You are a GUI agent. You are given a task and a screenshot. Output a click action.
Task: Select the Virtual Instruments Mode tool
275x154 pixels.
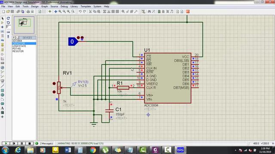(3, 81)
